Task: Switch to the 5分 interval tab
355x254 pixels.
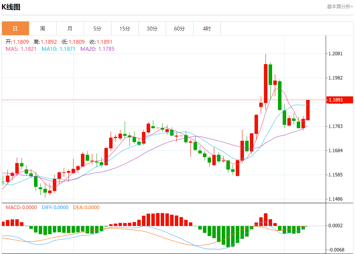Action: (x=97, y=29)
